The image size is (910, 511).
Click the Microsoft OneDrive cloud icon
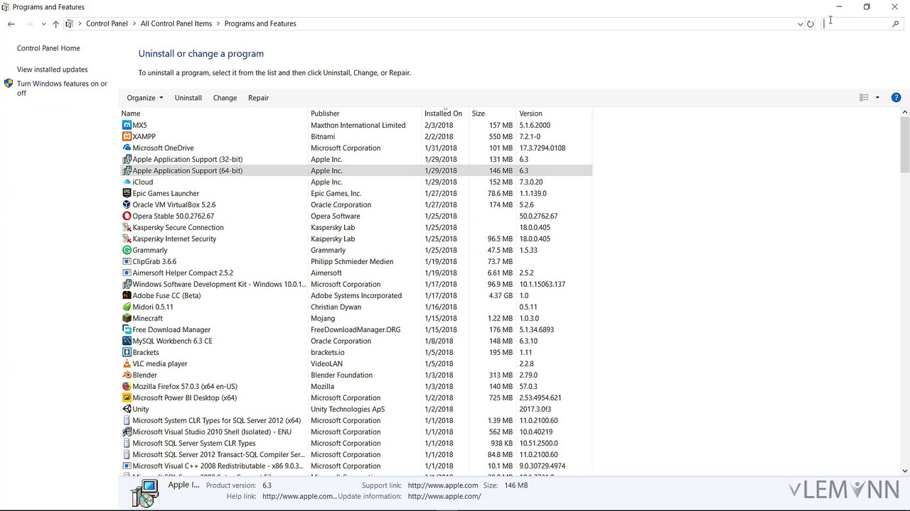click(x=127, y=148)
